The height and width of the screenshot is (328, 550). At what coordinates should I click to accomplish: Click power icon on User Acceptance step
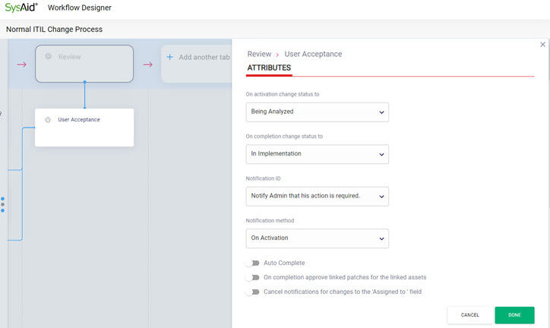(48, 120)
